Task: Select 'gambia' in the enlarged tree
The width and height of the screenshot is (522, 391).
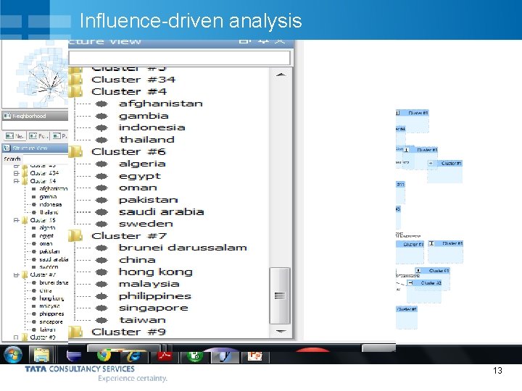Action: [x=144, y=116]
